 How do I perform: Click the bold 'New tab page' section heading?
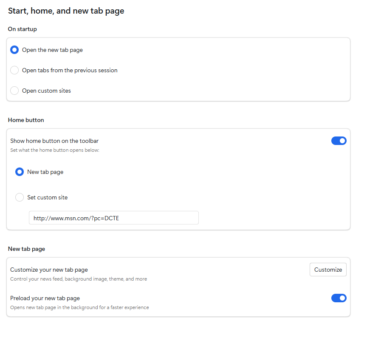point(26,249)
